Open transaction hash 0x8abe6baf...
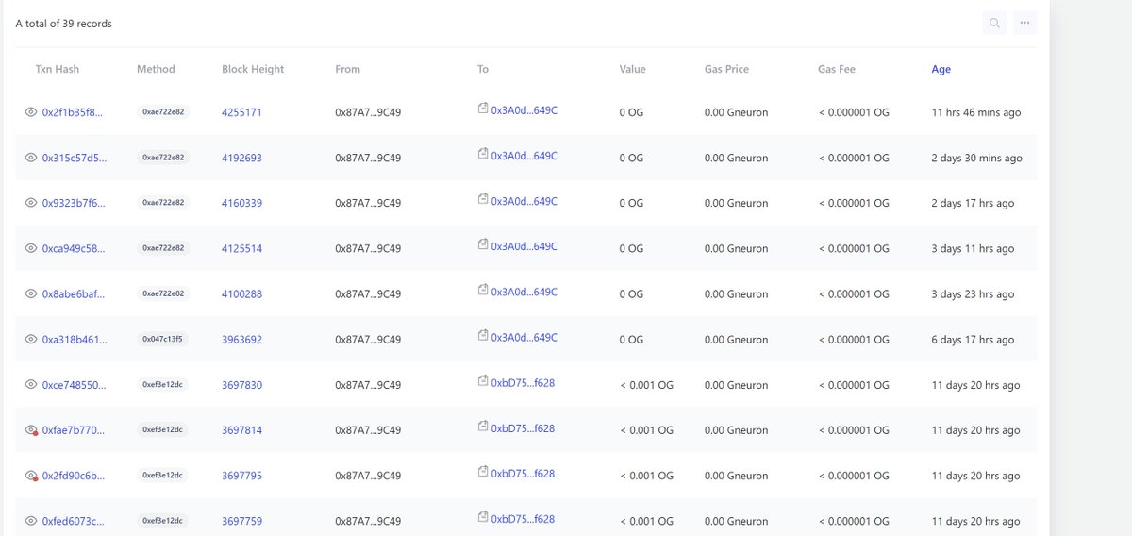The width and height of the screenshot is (1132, 536). [x=74, y=294]
